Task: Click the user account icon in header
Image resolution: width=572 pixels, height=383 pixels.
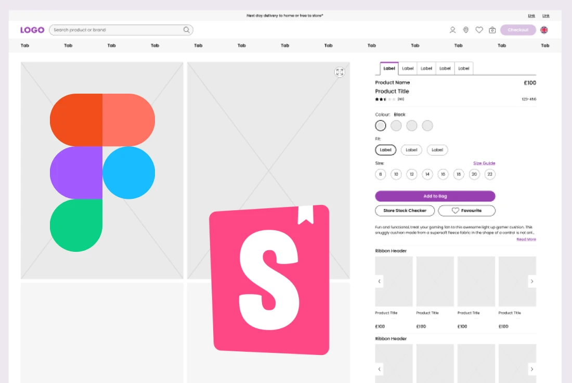Action: pyautogui.click(x=452, y=30)
